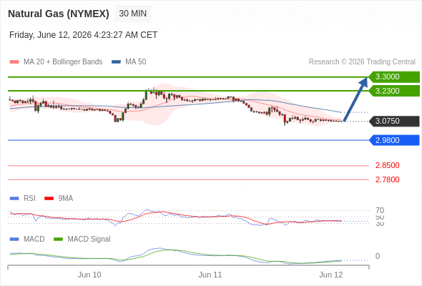Click the Jun 12 date axis label
The height and width of the screenshot is (286, 422).
coord(331,275)
